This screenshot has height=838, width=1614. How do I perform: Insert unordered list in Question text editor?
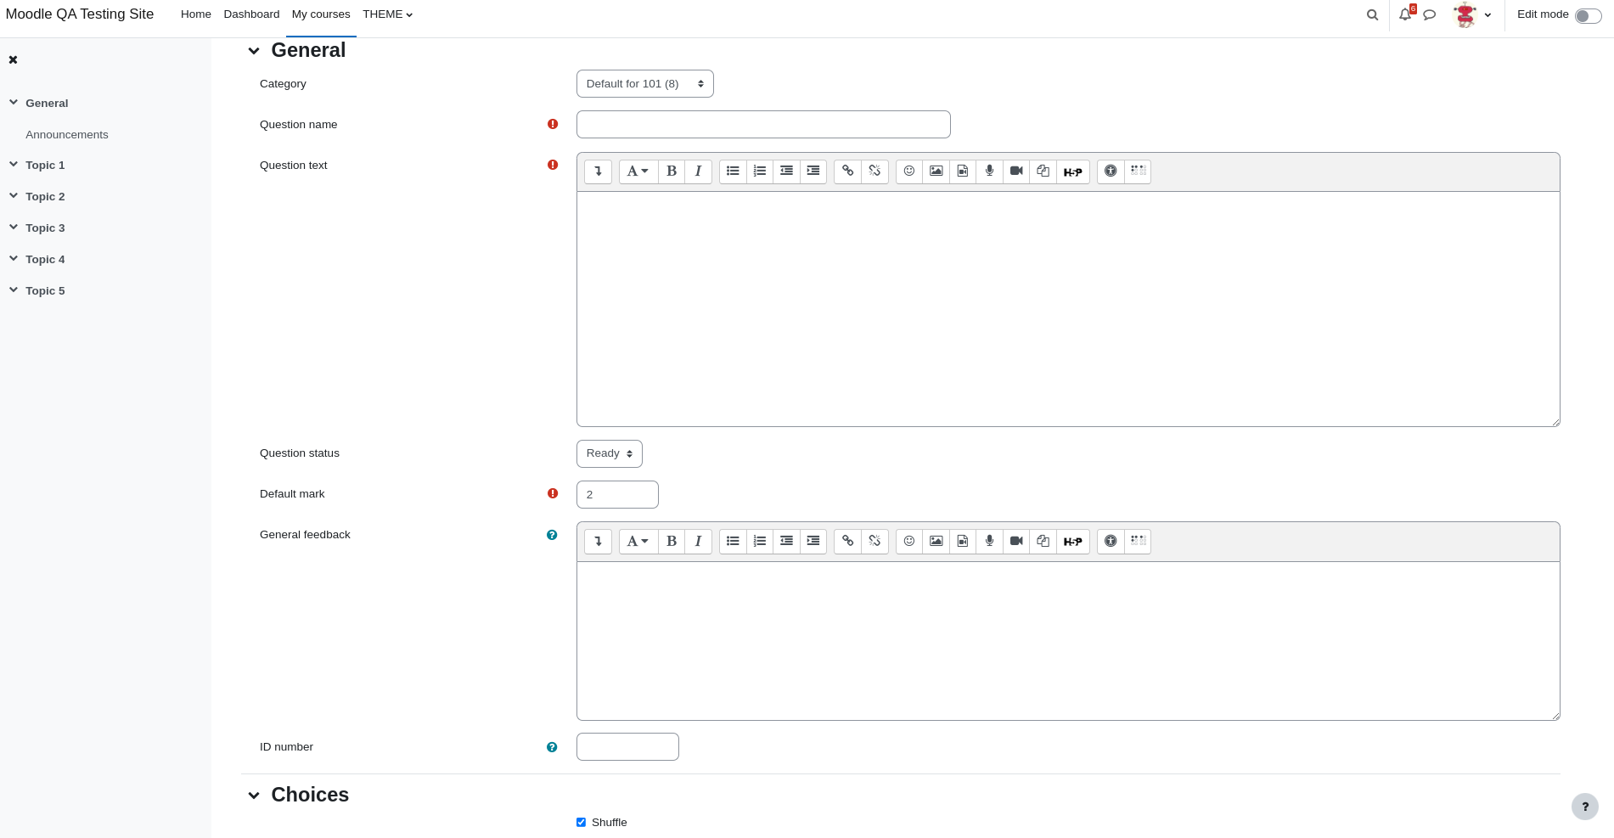[x=733, y=172]
